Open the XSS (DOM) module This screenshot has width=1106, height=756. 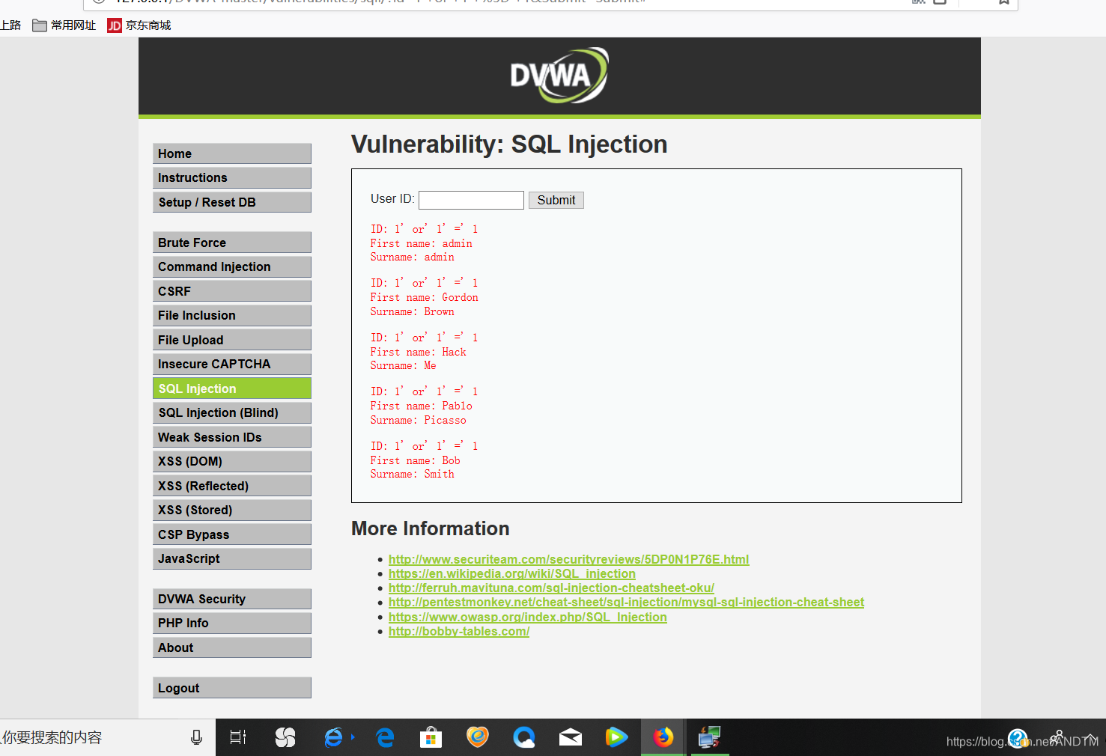(x=232, y=461)
